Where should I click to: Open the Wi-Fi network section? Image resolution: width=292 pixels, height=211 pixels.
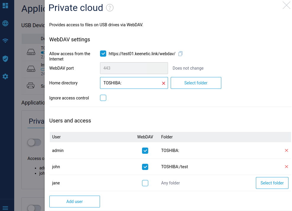pyautogui.click(x=5, y=41)
